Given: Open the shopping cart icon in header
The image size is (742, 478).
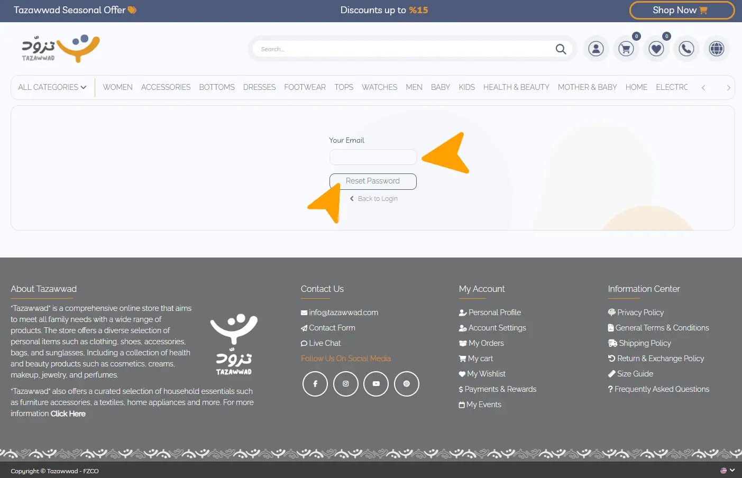Looking at the screenshot, I should coord(626,49).
